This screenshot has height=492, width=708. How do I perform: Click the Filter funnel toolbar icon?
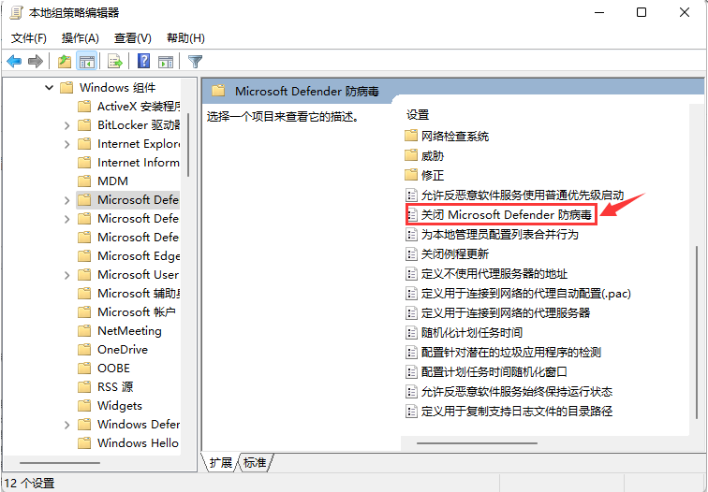tap(195, 62)
